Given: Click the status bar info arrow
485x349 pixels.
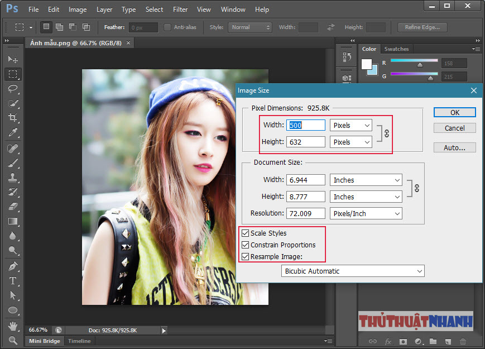Looking at the screenshot, I should pos(164,331).
